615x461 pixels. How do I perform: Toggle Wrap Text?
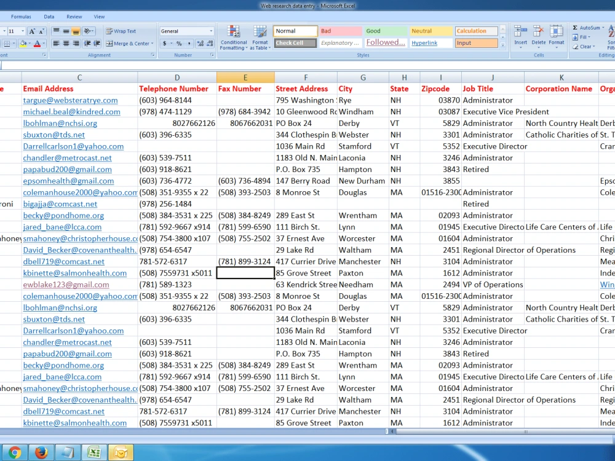pyautogui.click(x=121, y=31)
